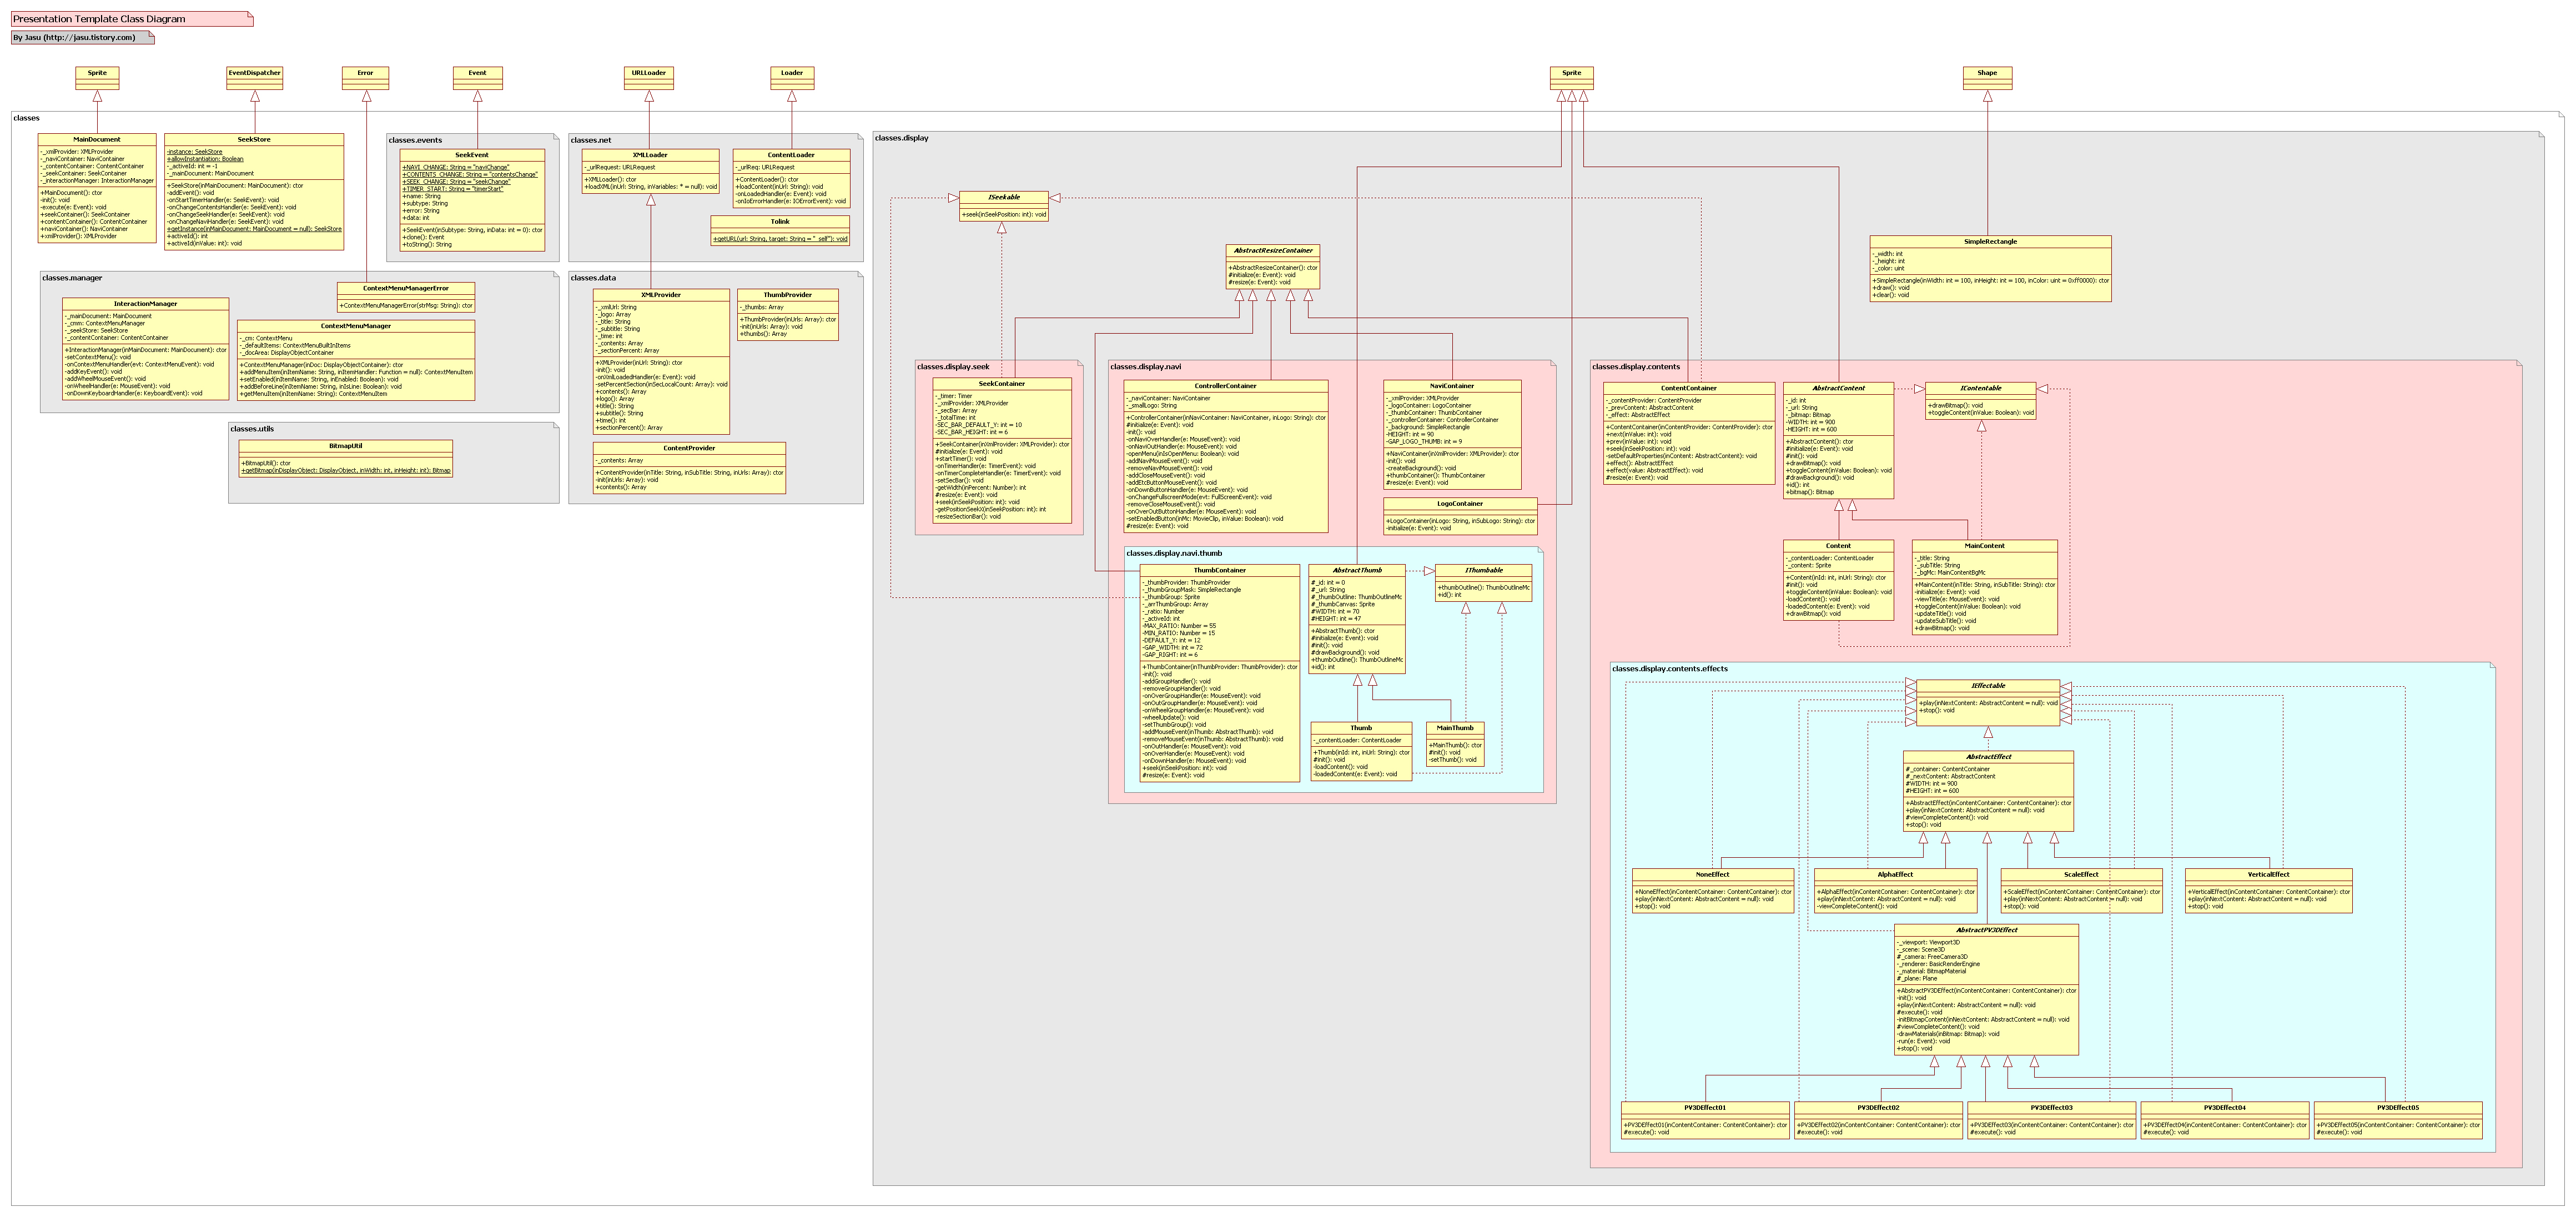Click the LogoContainer class name

click(x=1460, y=504)
